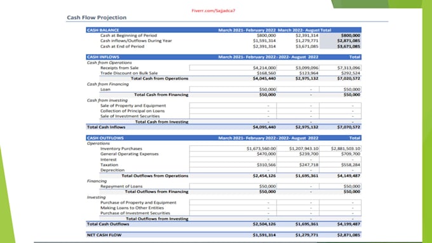The width and height of the screenshot is (432, 243).
Task: Select "General Operating Expenses" label
Action: (x=129, y=154)
